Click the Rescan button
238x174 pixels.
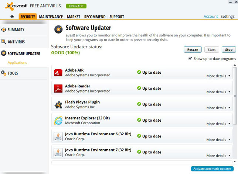(x=193, y=49)
